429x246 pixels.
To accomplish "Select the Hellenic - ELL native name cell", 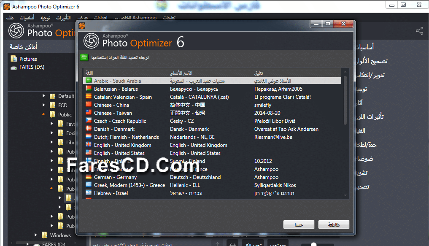I will click(x=185, y=185).
